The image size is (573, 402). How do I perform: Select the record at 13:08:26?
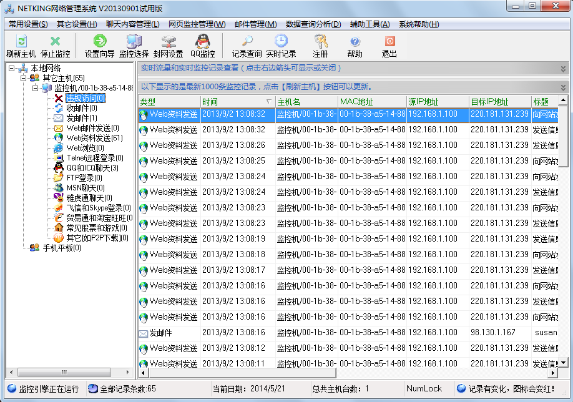point(348,145)
